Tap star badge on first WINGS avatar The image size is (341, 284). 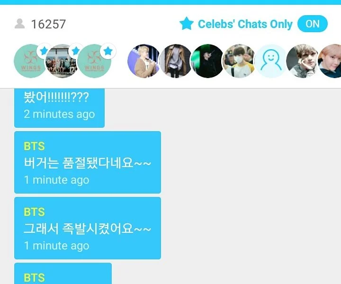pos(44,51)
